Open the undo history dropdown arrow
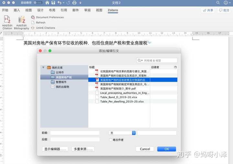233x164 pixels. [x=64, y=3]
